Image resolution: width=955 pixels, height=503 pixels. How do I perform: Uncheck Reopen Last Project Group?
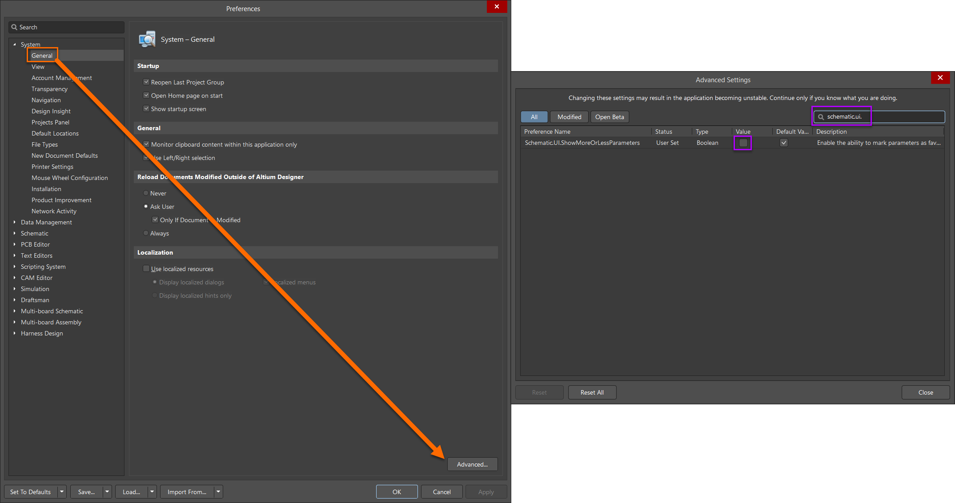tap(146, 82)
